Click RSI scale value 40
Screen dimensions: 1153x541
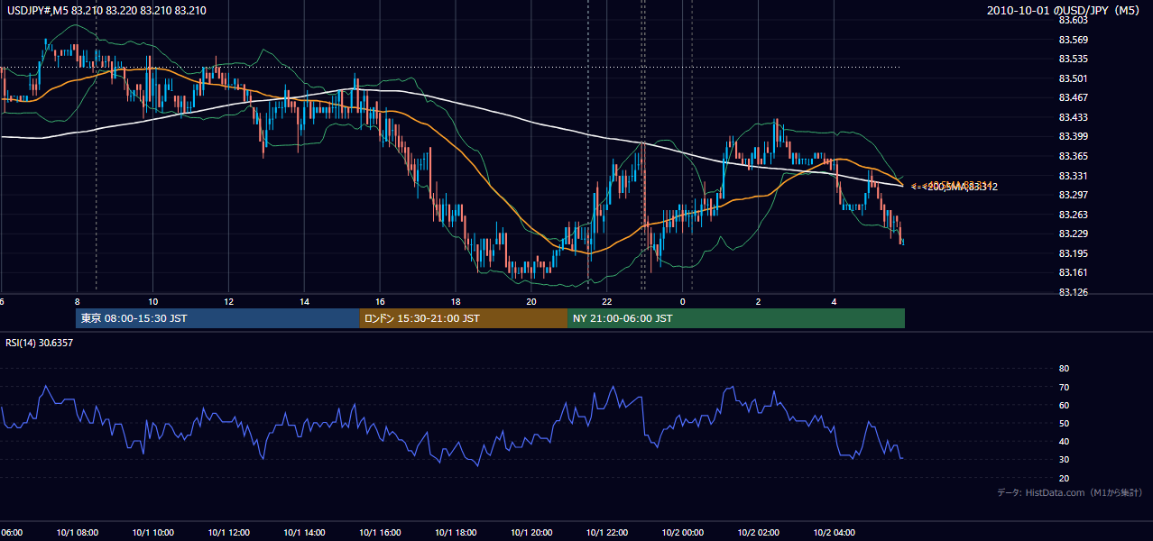coord(1064,442)
